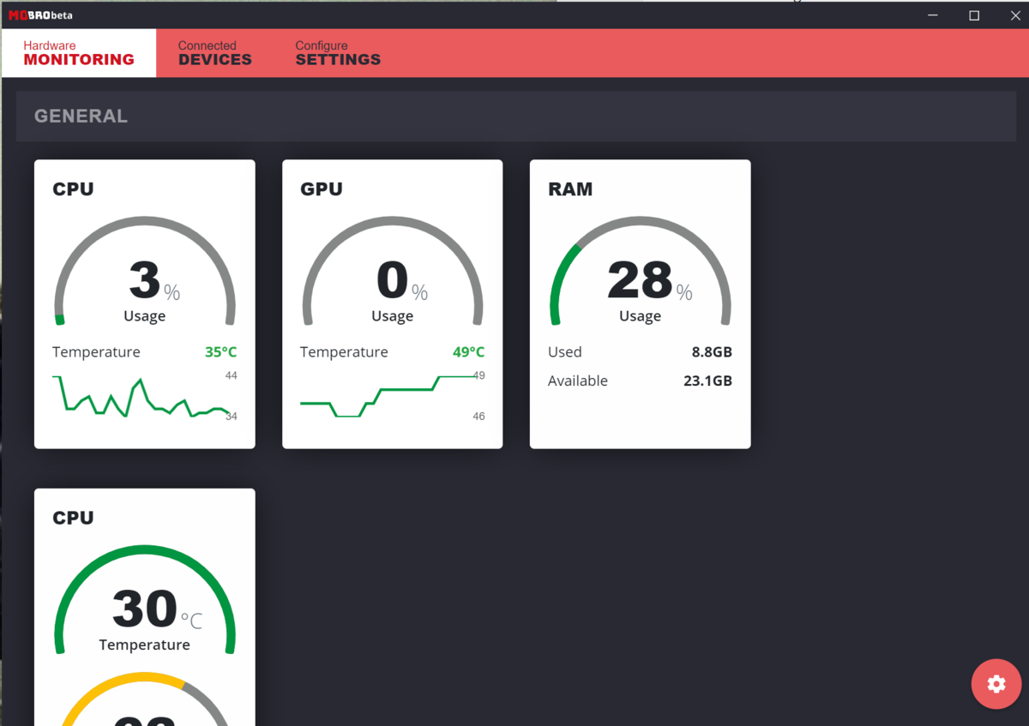The width and height of the screenshot is (1029, 726).
Task: Open the Connected Devices tab
Action: click(x=215, y=53)
